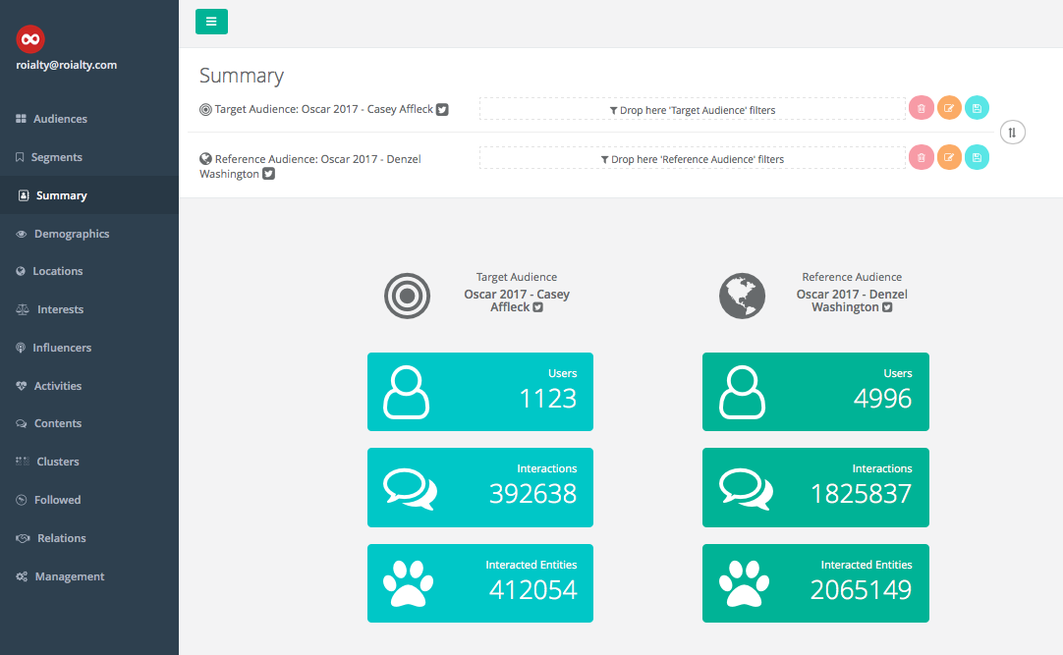Click the Reference Audience filters drop zone

[x=693, y=158]
